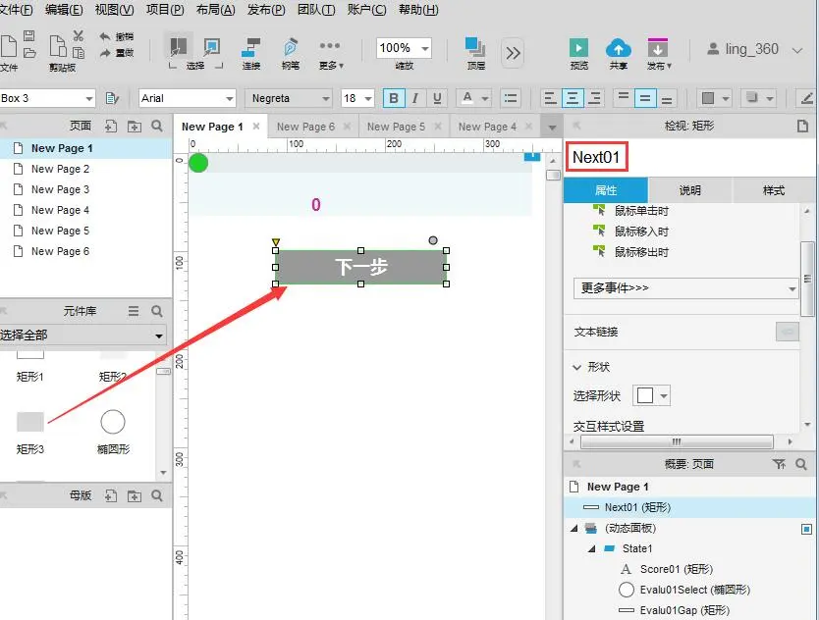Open the View menu
The height and width of the screenshot is (620, 819).
pos(114,10)
